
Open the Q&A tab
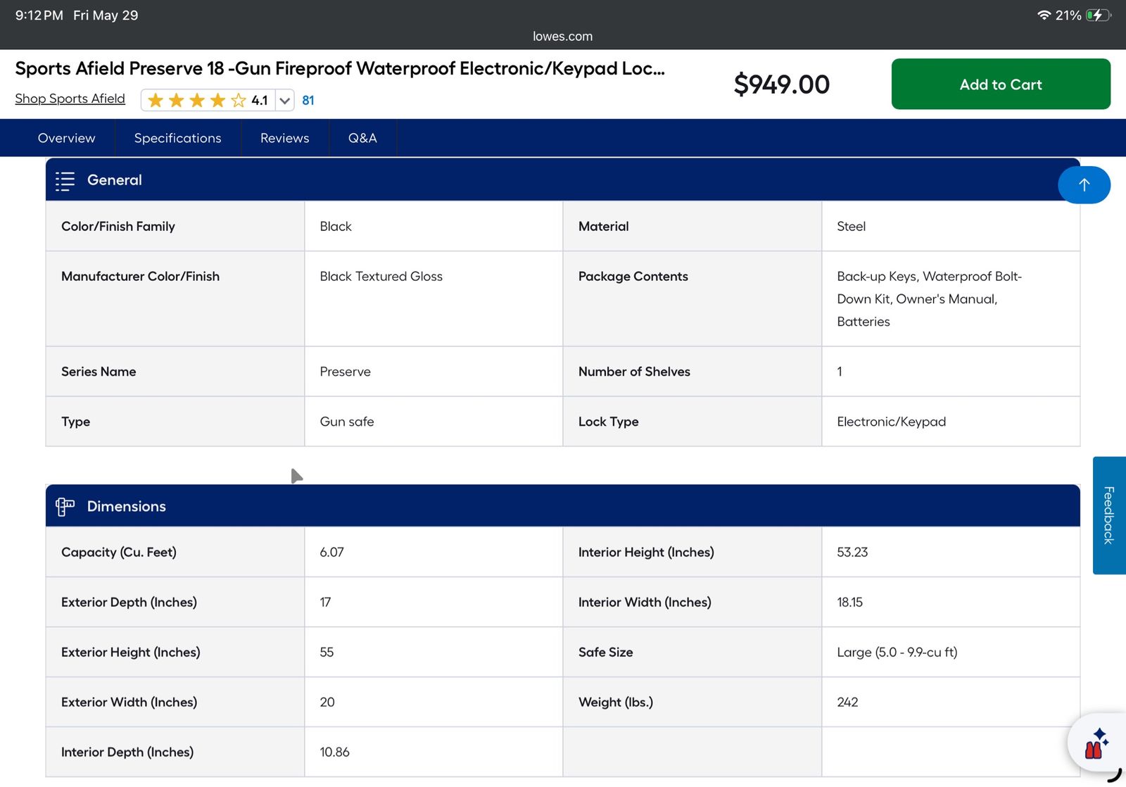pyautogui.click(x=362, y=138)
